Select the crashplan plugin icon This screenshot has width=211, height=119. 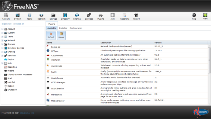(48, 59)
